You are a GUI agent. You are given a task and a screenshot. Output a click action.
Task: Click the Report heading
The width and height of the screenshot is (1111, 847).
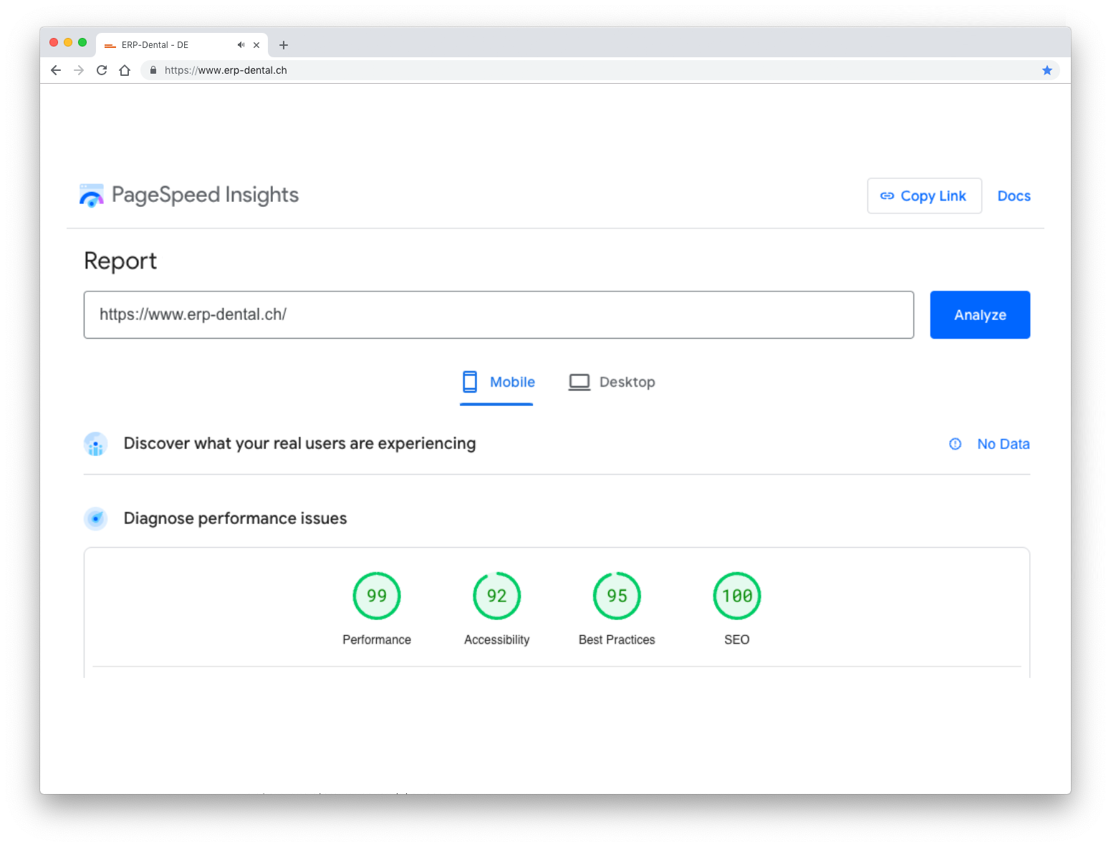click(120, 261)
